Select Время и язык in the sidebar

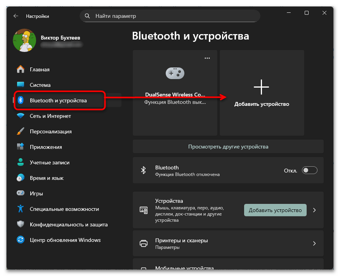(20, 178)
